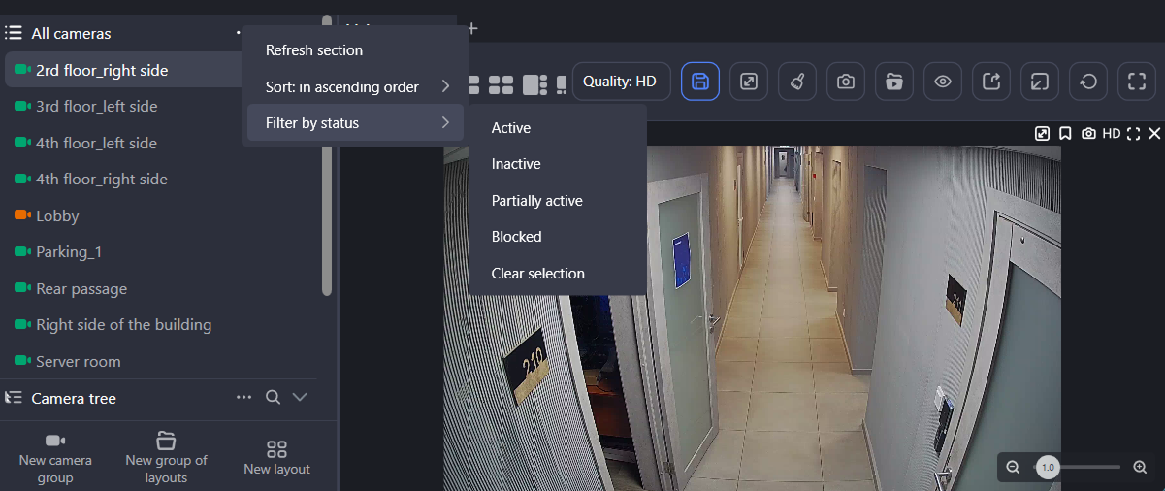
Task: Click the video folder archive icon
Action: point(894,82)
